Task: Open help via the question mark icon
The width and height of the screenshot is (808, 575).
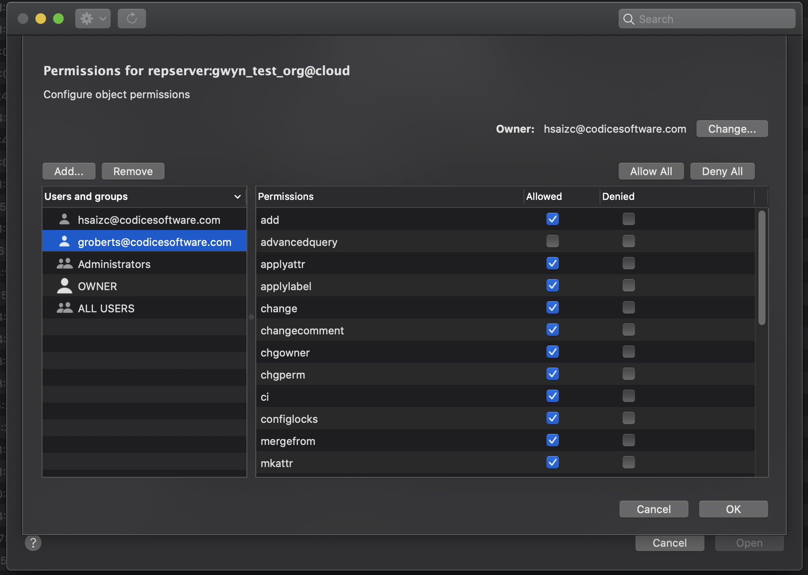Action: click(33, 543)
